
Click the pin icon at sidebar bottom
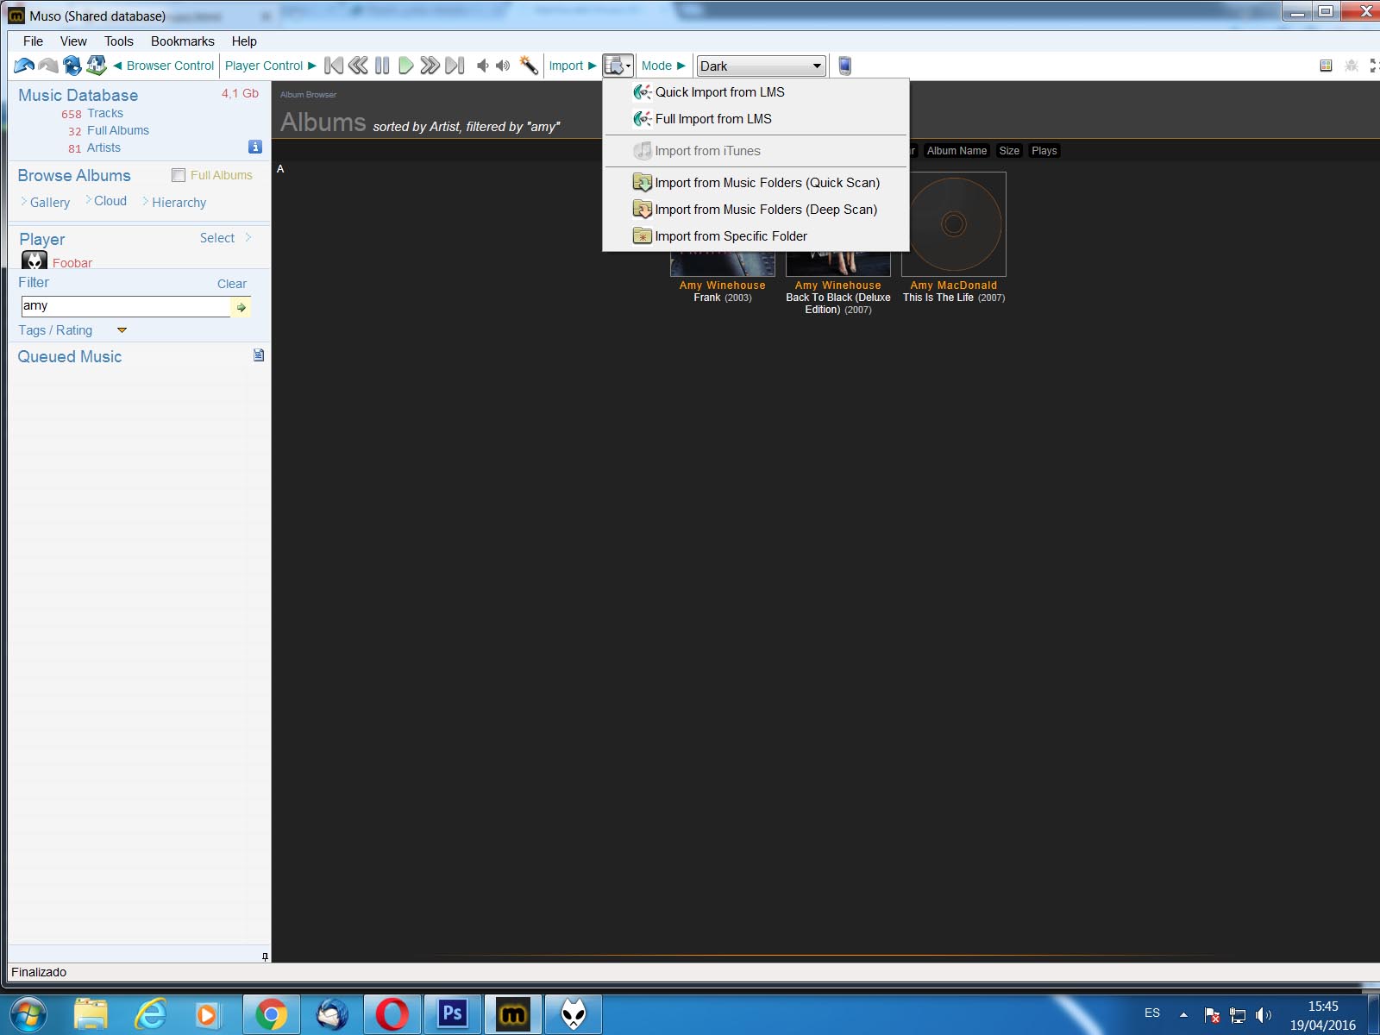coord(265,957)
